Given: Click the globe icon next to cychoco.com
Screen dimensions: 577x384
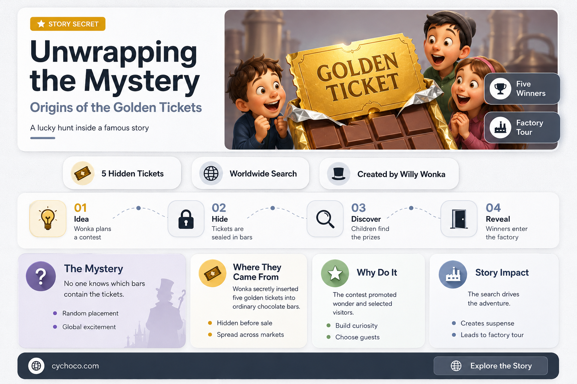Looking at the screenshot, I should pyautogui.click(x=36, y=365).
